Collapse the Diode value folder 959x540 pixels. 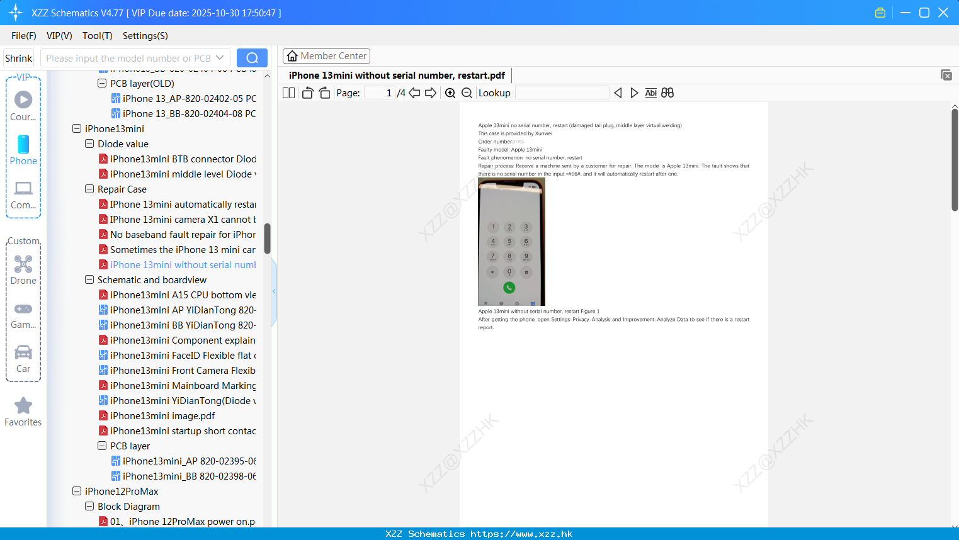[x=89, y=143]
